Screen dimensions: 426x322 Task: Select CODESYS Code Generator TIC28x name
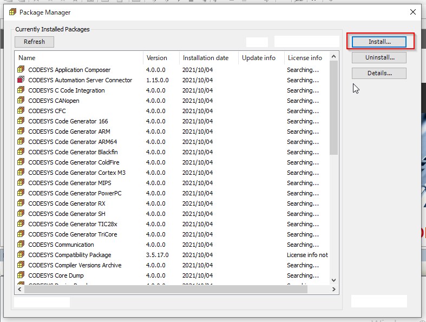click(x=73, y=224)
